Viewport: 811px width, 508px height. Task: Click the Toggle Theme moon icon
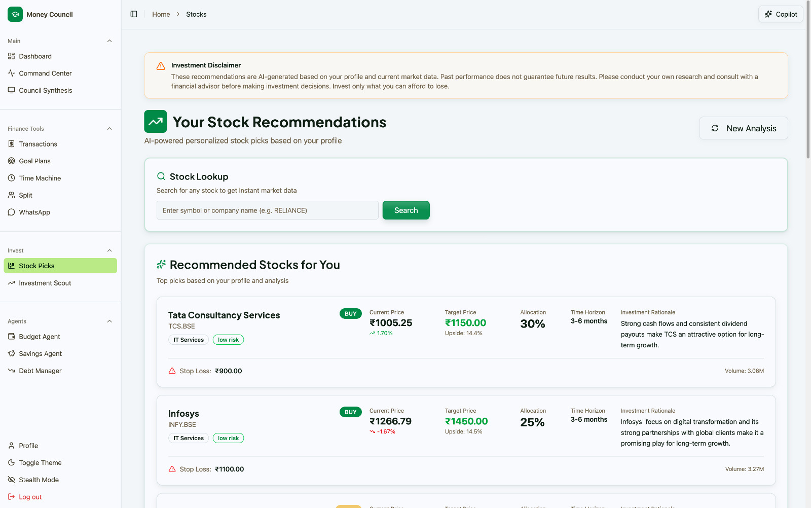click(11, 463)
